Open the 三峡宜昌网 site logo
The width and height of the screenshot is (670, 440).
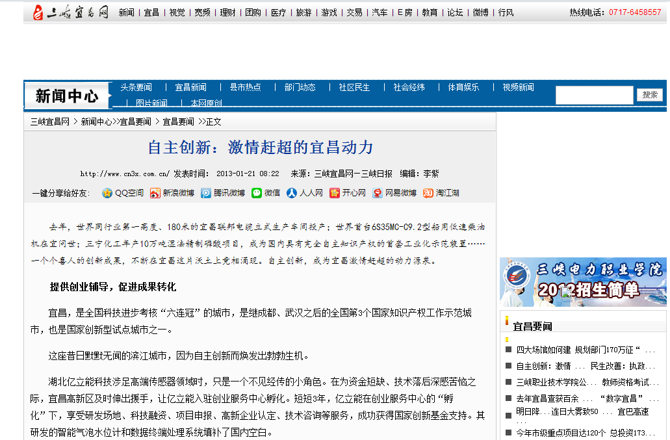70,12
